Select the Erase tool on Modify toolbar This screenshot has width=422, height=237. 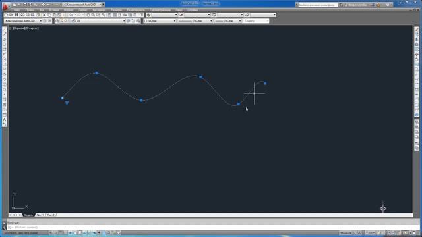417,29
